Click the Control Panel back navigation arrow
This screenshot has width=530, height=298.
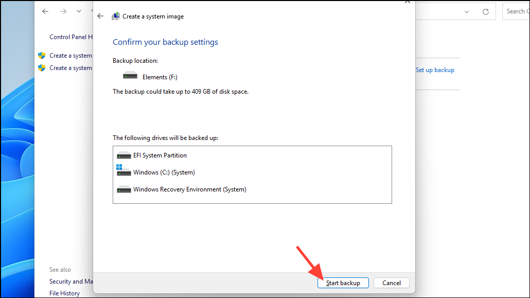tap(45, 11)
